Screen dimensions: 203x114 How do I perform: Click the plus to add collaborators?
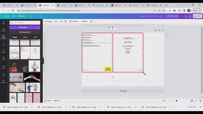click(185, 16)
